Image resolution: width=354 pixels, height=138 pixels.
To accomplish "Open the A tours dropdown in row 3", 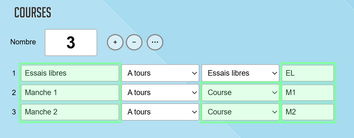I will 160,112.
